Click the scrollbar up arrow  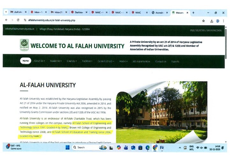[x=226, y=27]
